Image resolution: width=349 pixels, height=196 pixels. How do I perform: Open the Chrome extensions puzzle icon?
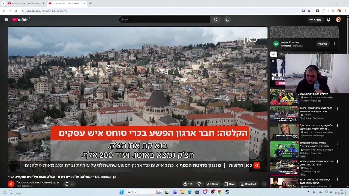(324, 11)
